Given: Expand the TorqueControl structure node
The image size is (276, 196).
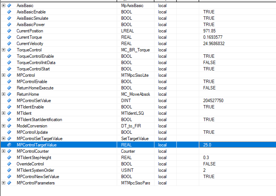Looking at the screenshot, I should [3, 50].
